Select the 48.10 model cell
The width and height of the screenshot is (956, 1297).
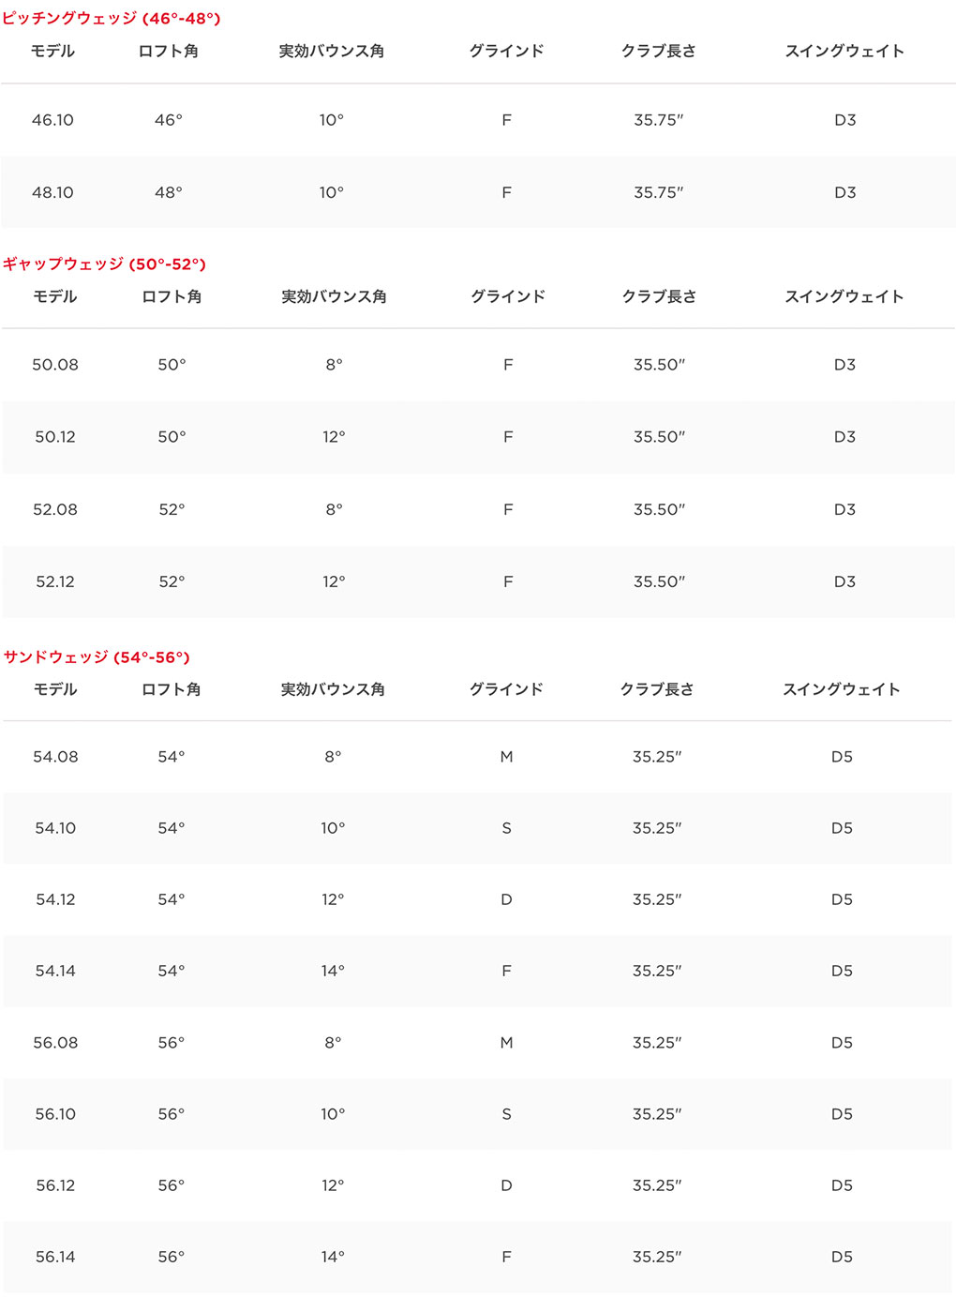pos(52,192)
